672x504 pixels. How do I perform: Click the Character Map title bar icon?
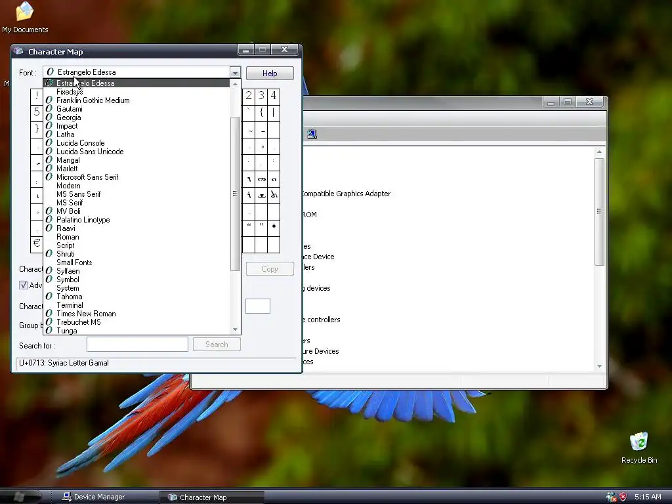tap(18, 51)
